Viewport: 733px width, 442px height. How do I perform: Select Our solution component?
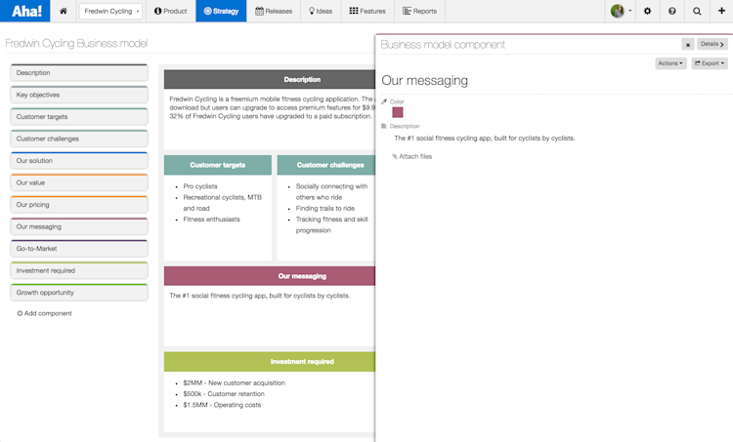click(79, 161)
